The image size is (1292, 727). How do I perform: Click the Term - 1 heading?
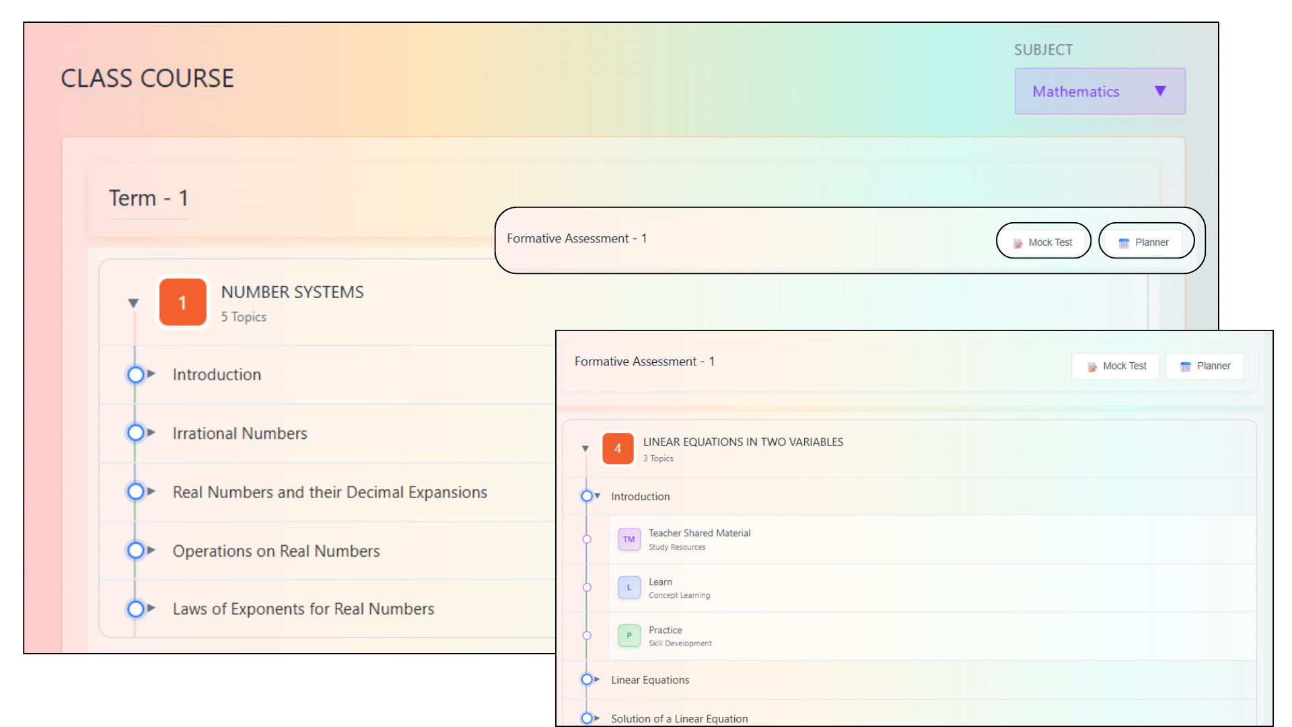click(149, 199)
